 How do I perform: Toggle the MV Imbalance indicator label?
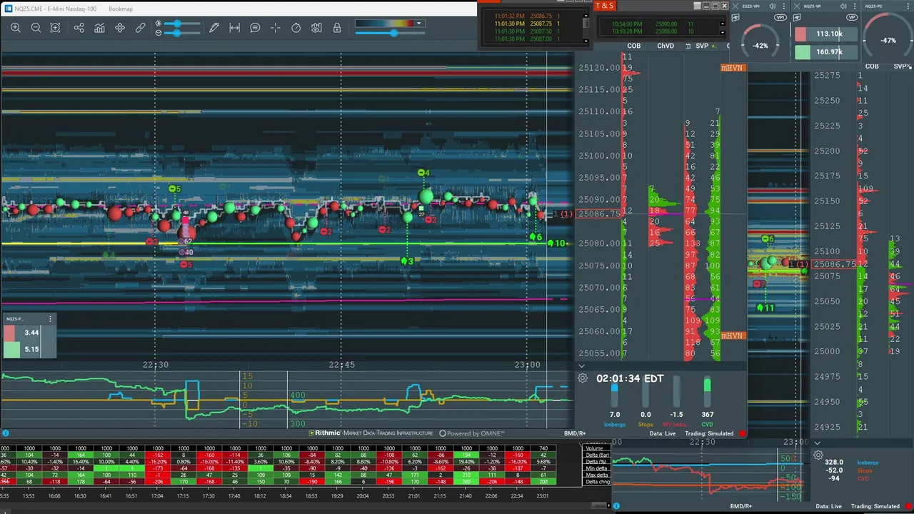(x=676, y=425)
